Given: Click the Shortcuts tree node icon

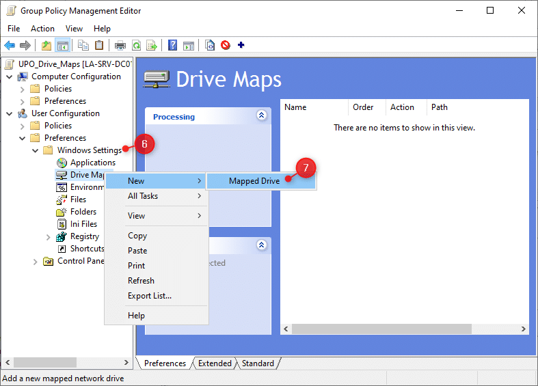Looking at the screenshot, I should coord(62,249).
